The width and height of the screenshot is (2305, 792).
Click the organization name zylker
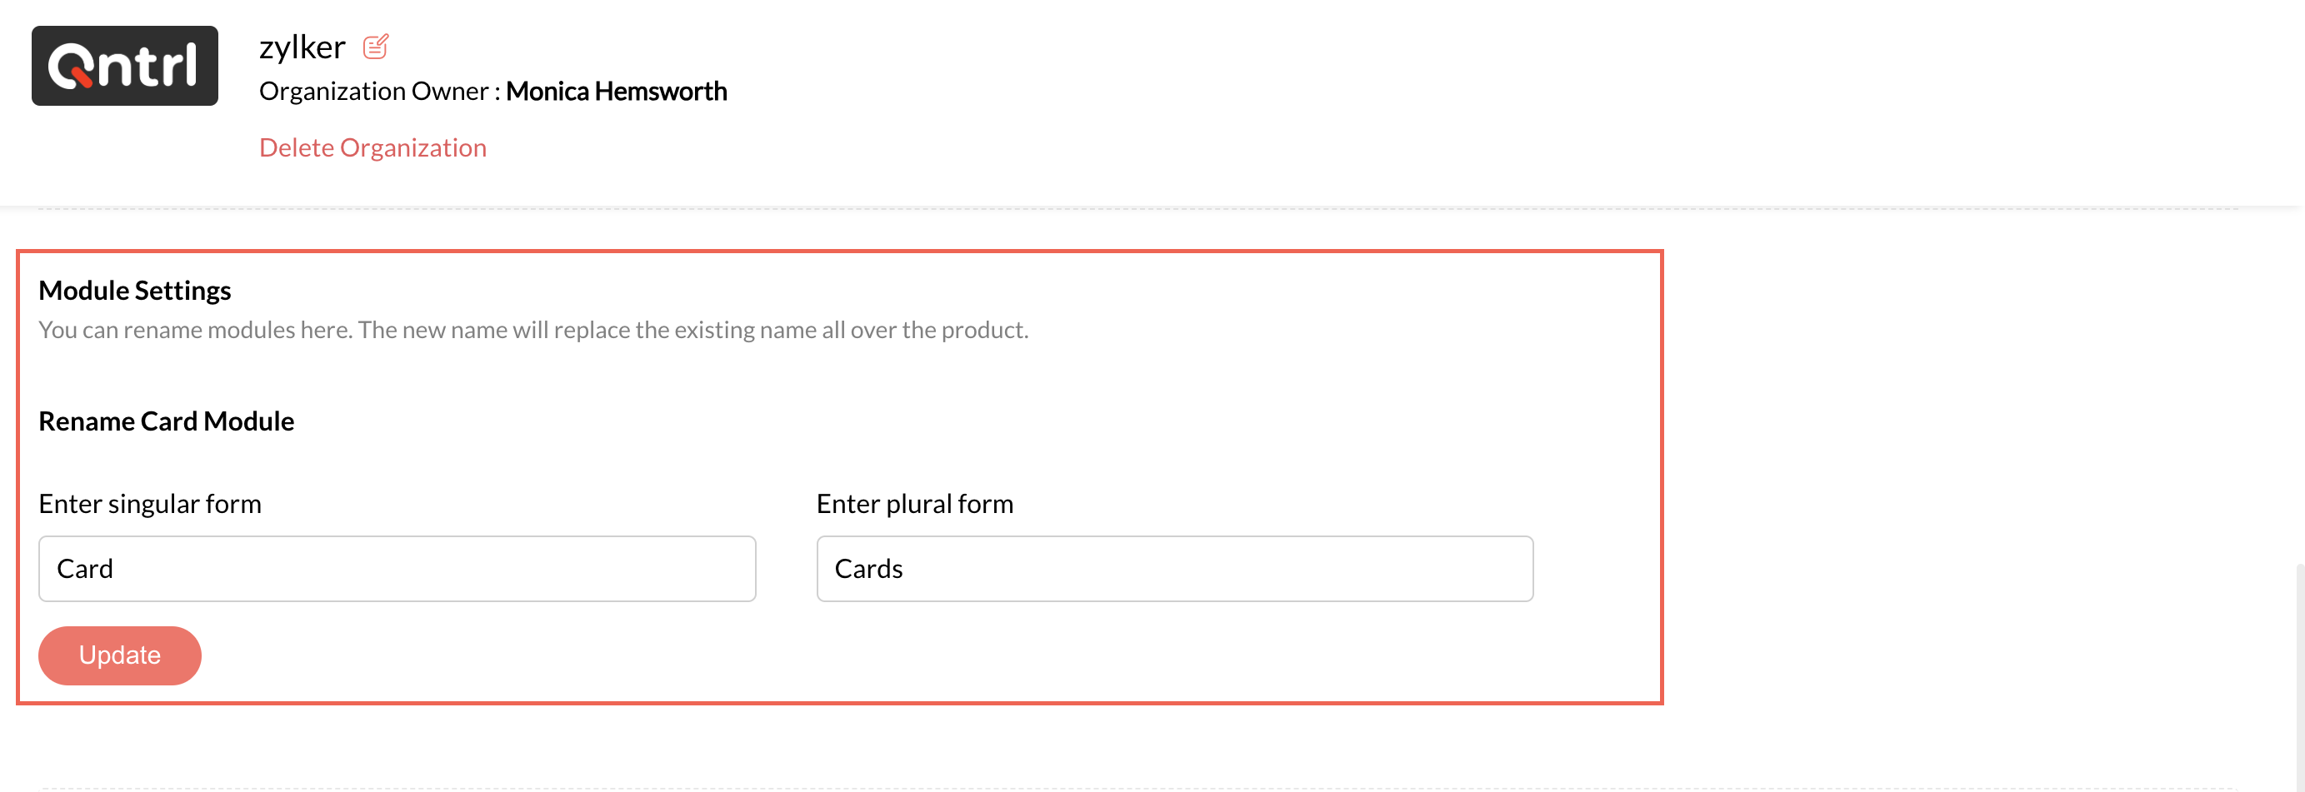click(302, 47)
